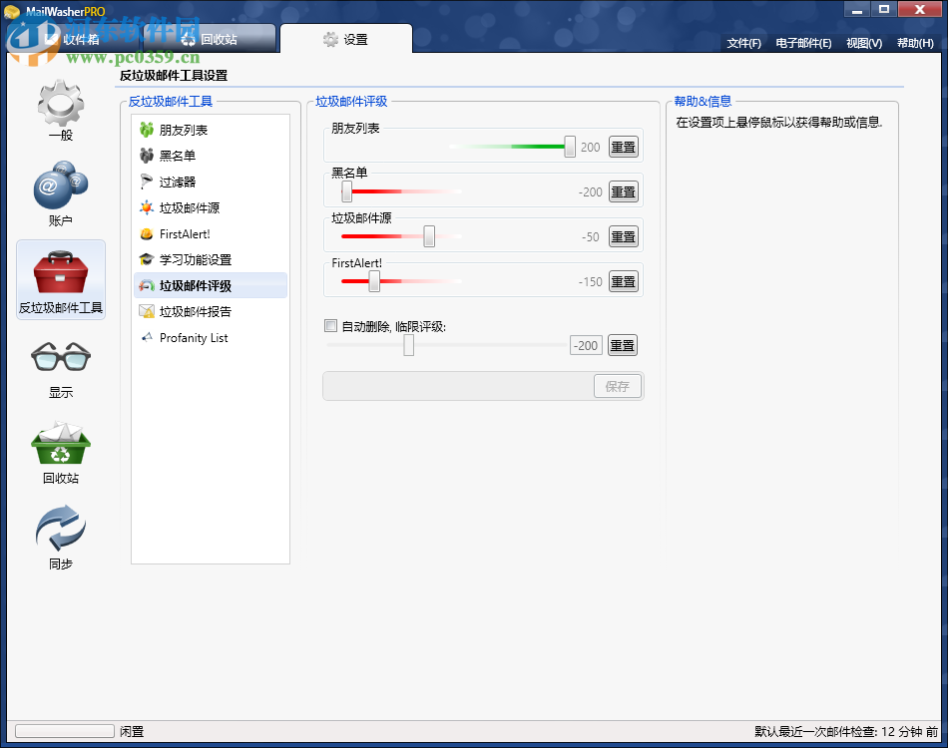Click 重置 next to 黑名单 rating
Viewport: 948px width, 748px height.
pos(622,190)
